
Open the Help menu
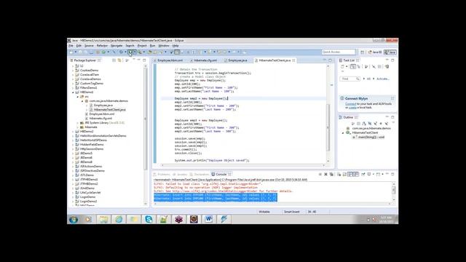point(175,46)
